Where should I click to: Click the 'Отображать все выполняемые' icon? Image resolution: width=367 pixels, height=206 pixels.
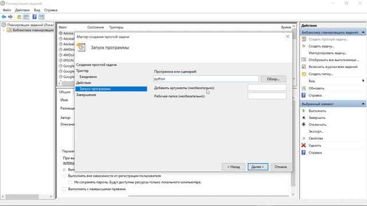[304, 60]
